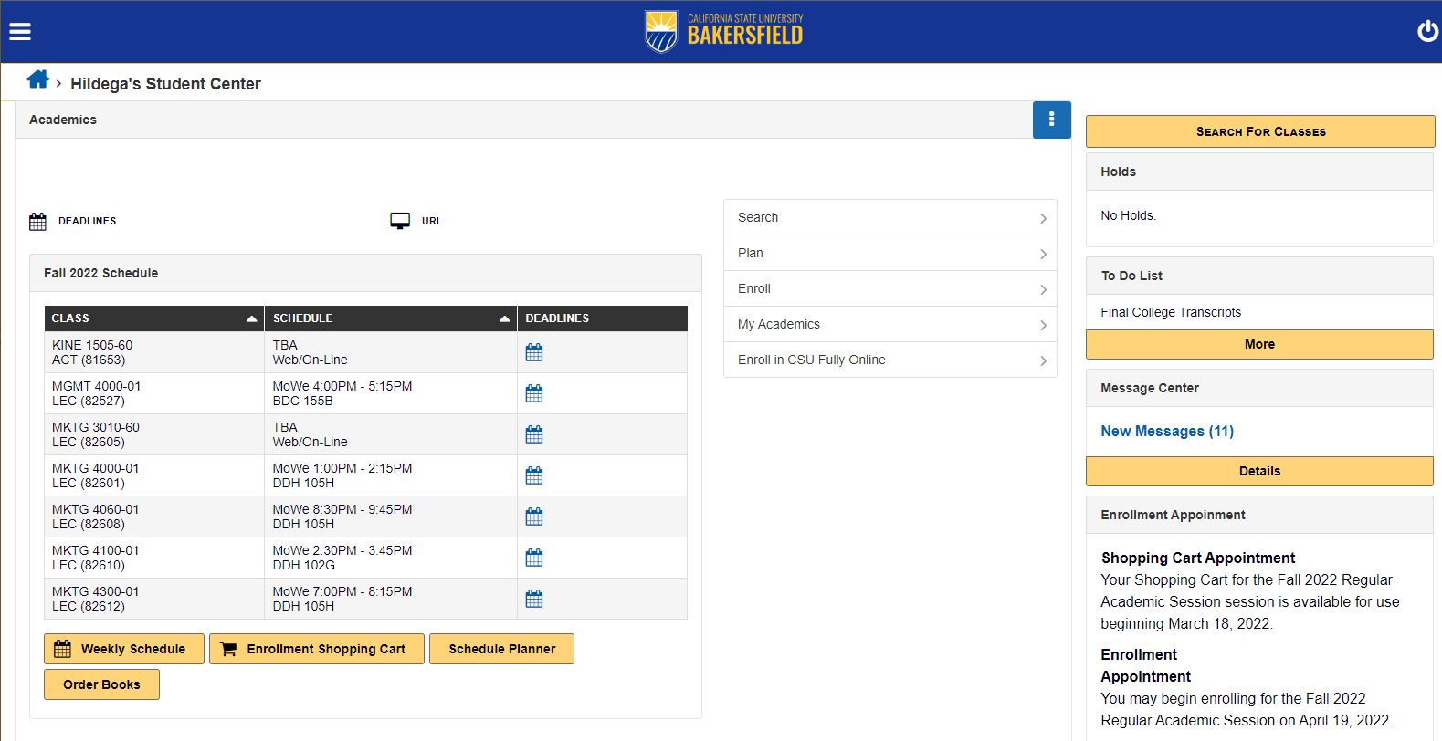Expand the Plan menu item
Viewport: 1442px width, 741px height.
889,253
